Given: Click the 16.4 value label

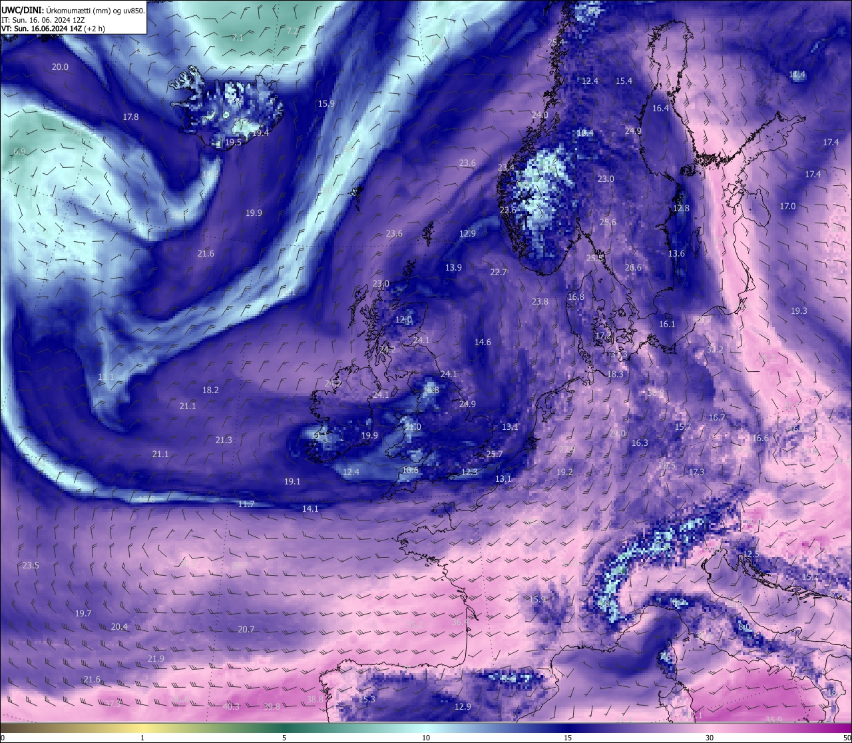Looking at the screenshot, I should point(660,109).
